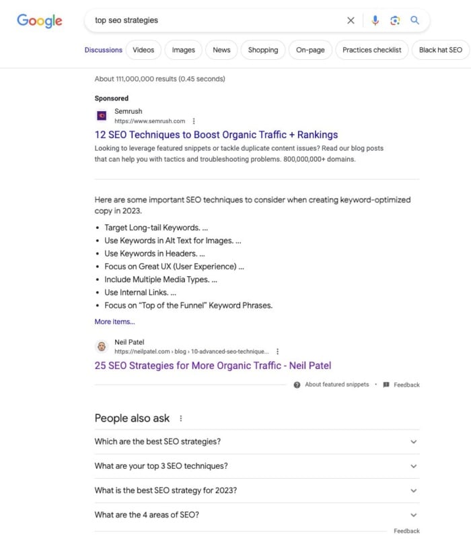Expand 'Which are the best SEO strategies?'
This screenshot has width=471, height=555.
257,441
